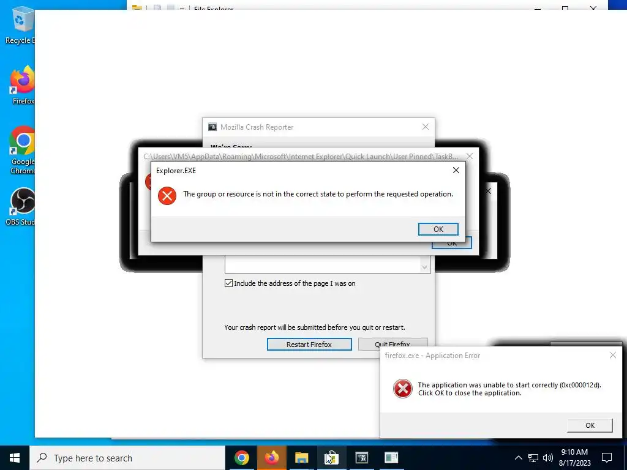This screenshot has height=470, width=627.
Task: Click Quit Firefox in the Crash Reporter
Action: (392, 344)
